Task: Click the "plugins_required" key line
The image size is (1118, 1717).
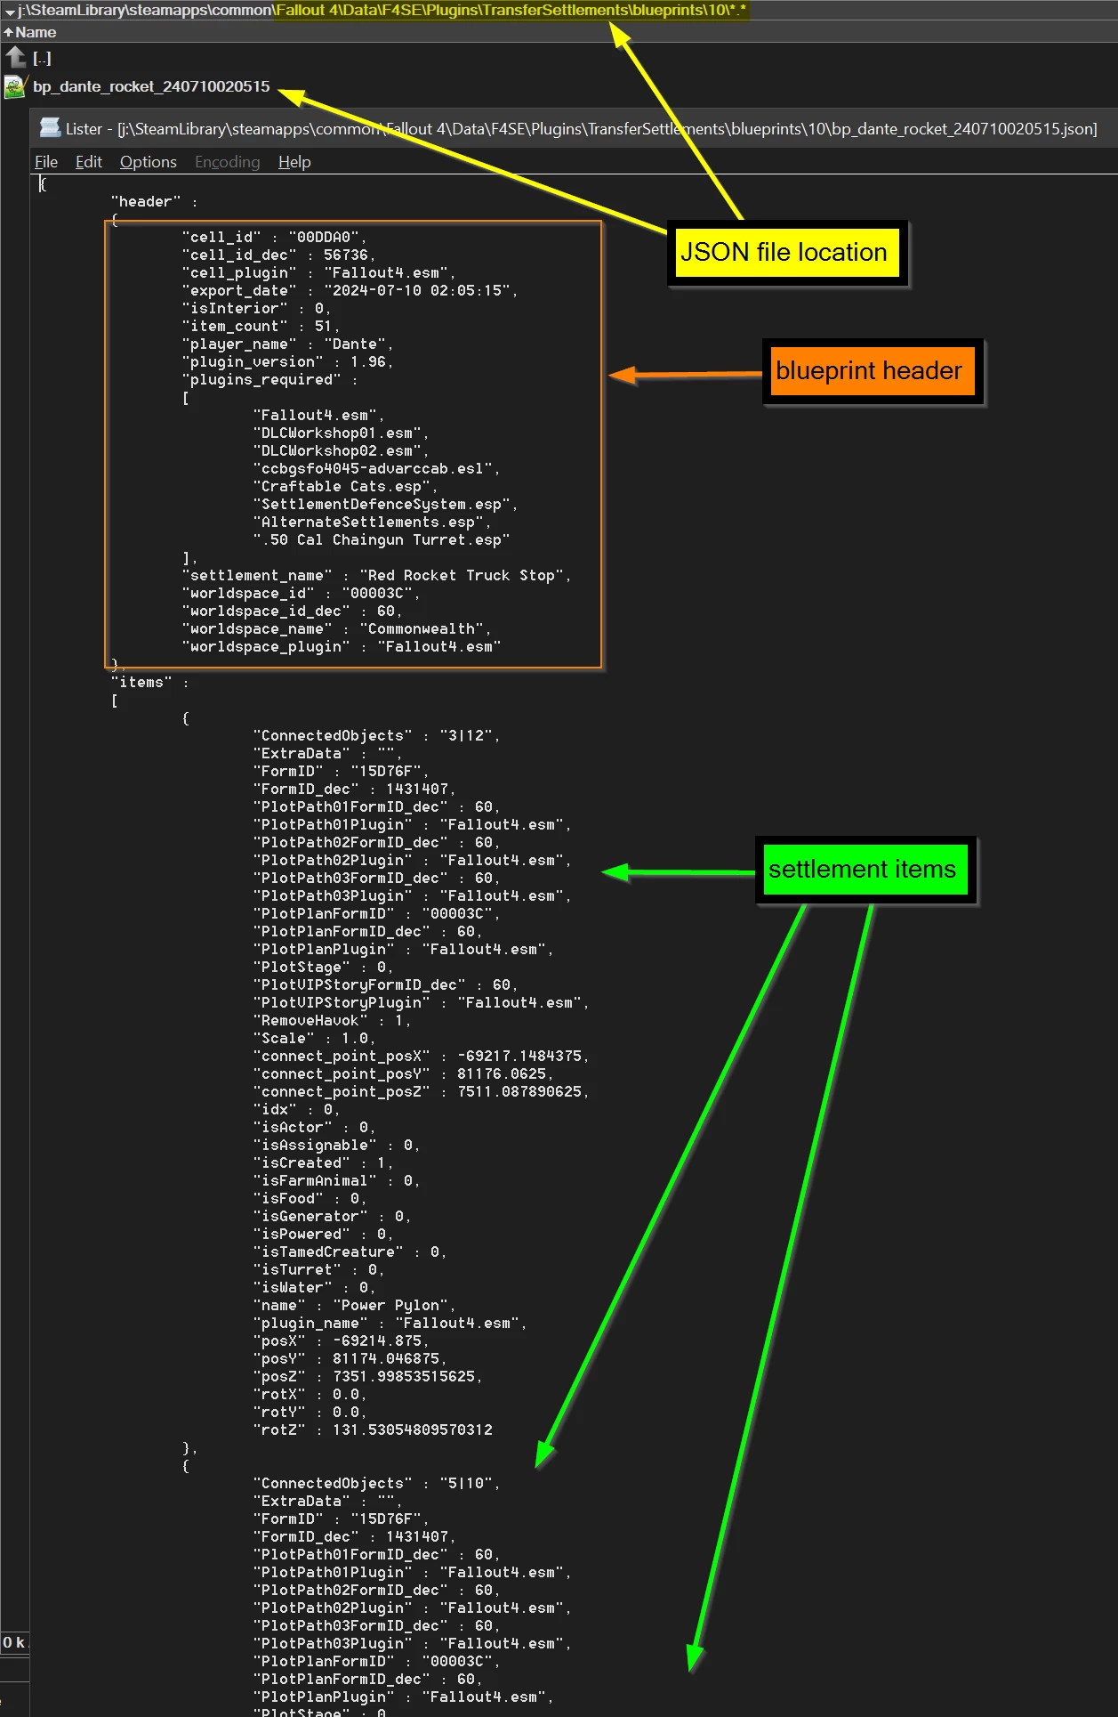Action: 270,380
